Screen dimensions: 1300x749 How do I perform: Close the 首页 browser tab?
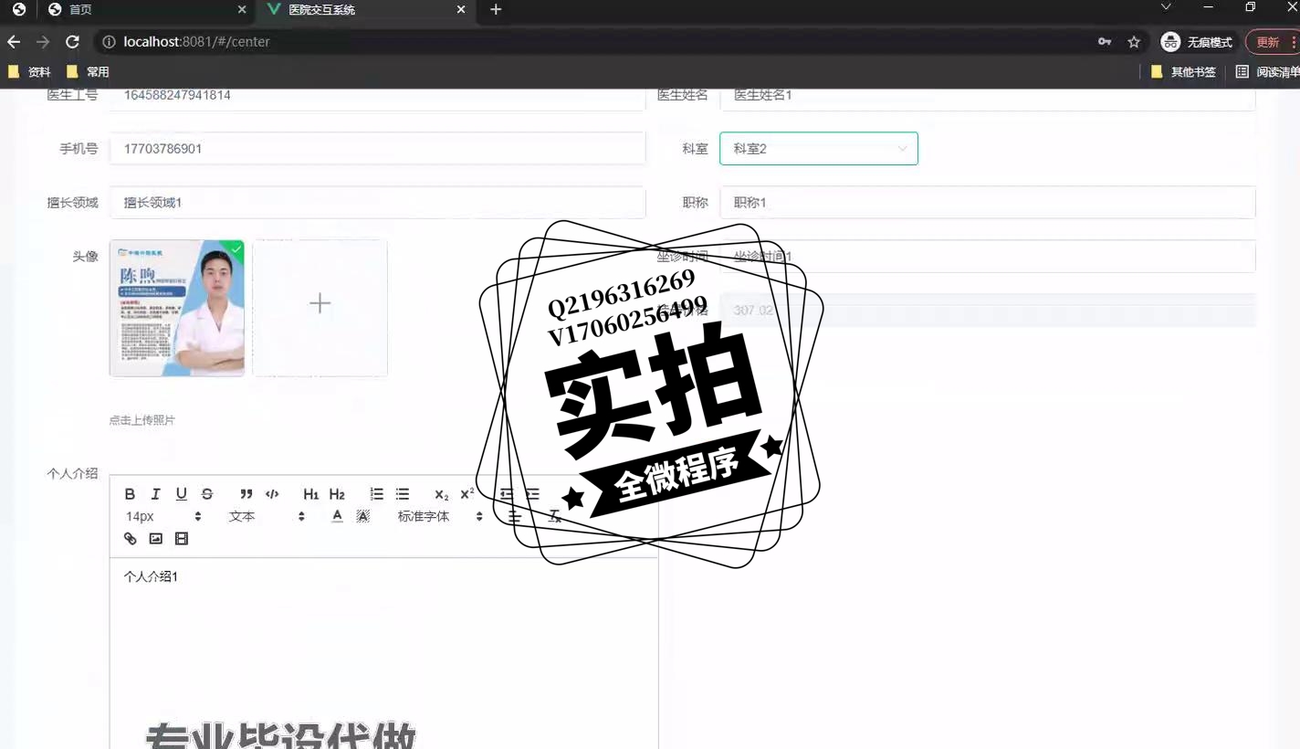point(241,10)
